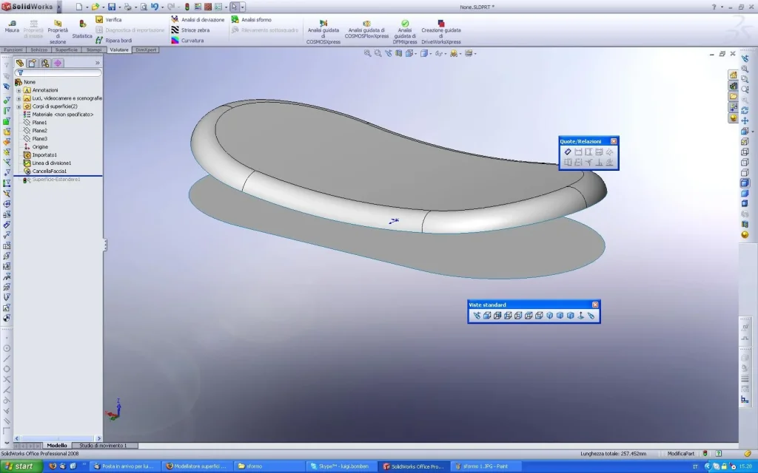Expand Corpi di superficie(2) node
The height and width of the screenshot is (473, 758).
click(x=19, y=106)
